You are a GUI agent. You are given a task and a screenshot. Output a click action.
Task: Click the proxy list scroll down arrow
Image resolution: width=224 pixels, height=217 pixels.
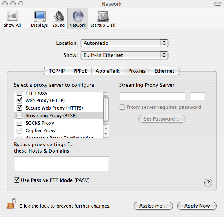pos(106,134)
